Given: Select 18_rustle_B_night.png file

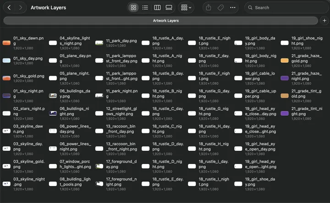Looking at the screenshot, I should coord(162,96).
